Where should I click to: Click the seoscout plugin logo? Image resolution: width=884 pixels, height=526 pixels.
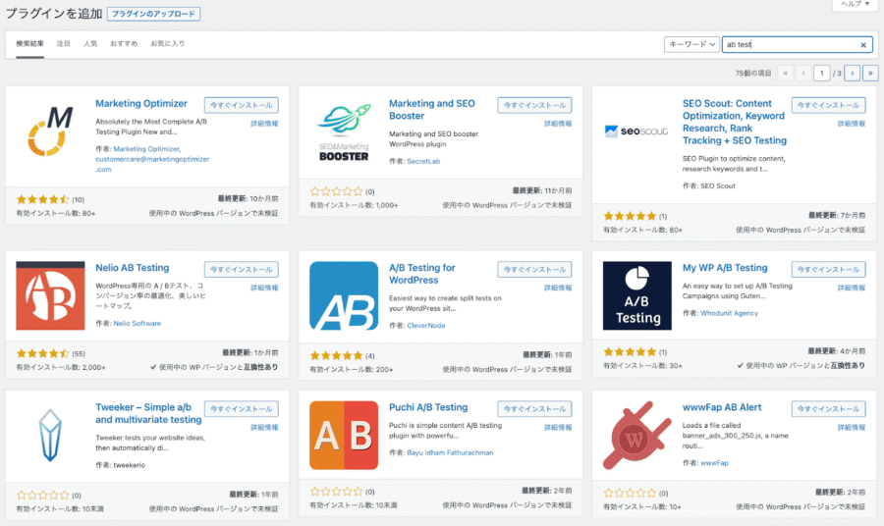tap(637, 131)
